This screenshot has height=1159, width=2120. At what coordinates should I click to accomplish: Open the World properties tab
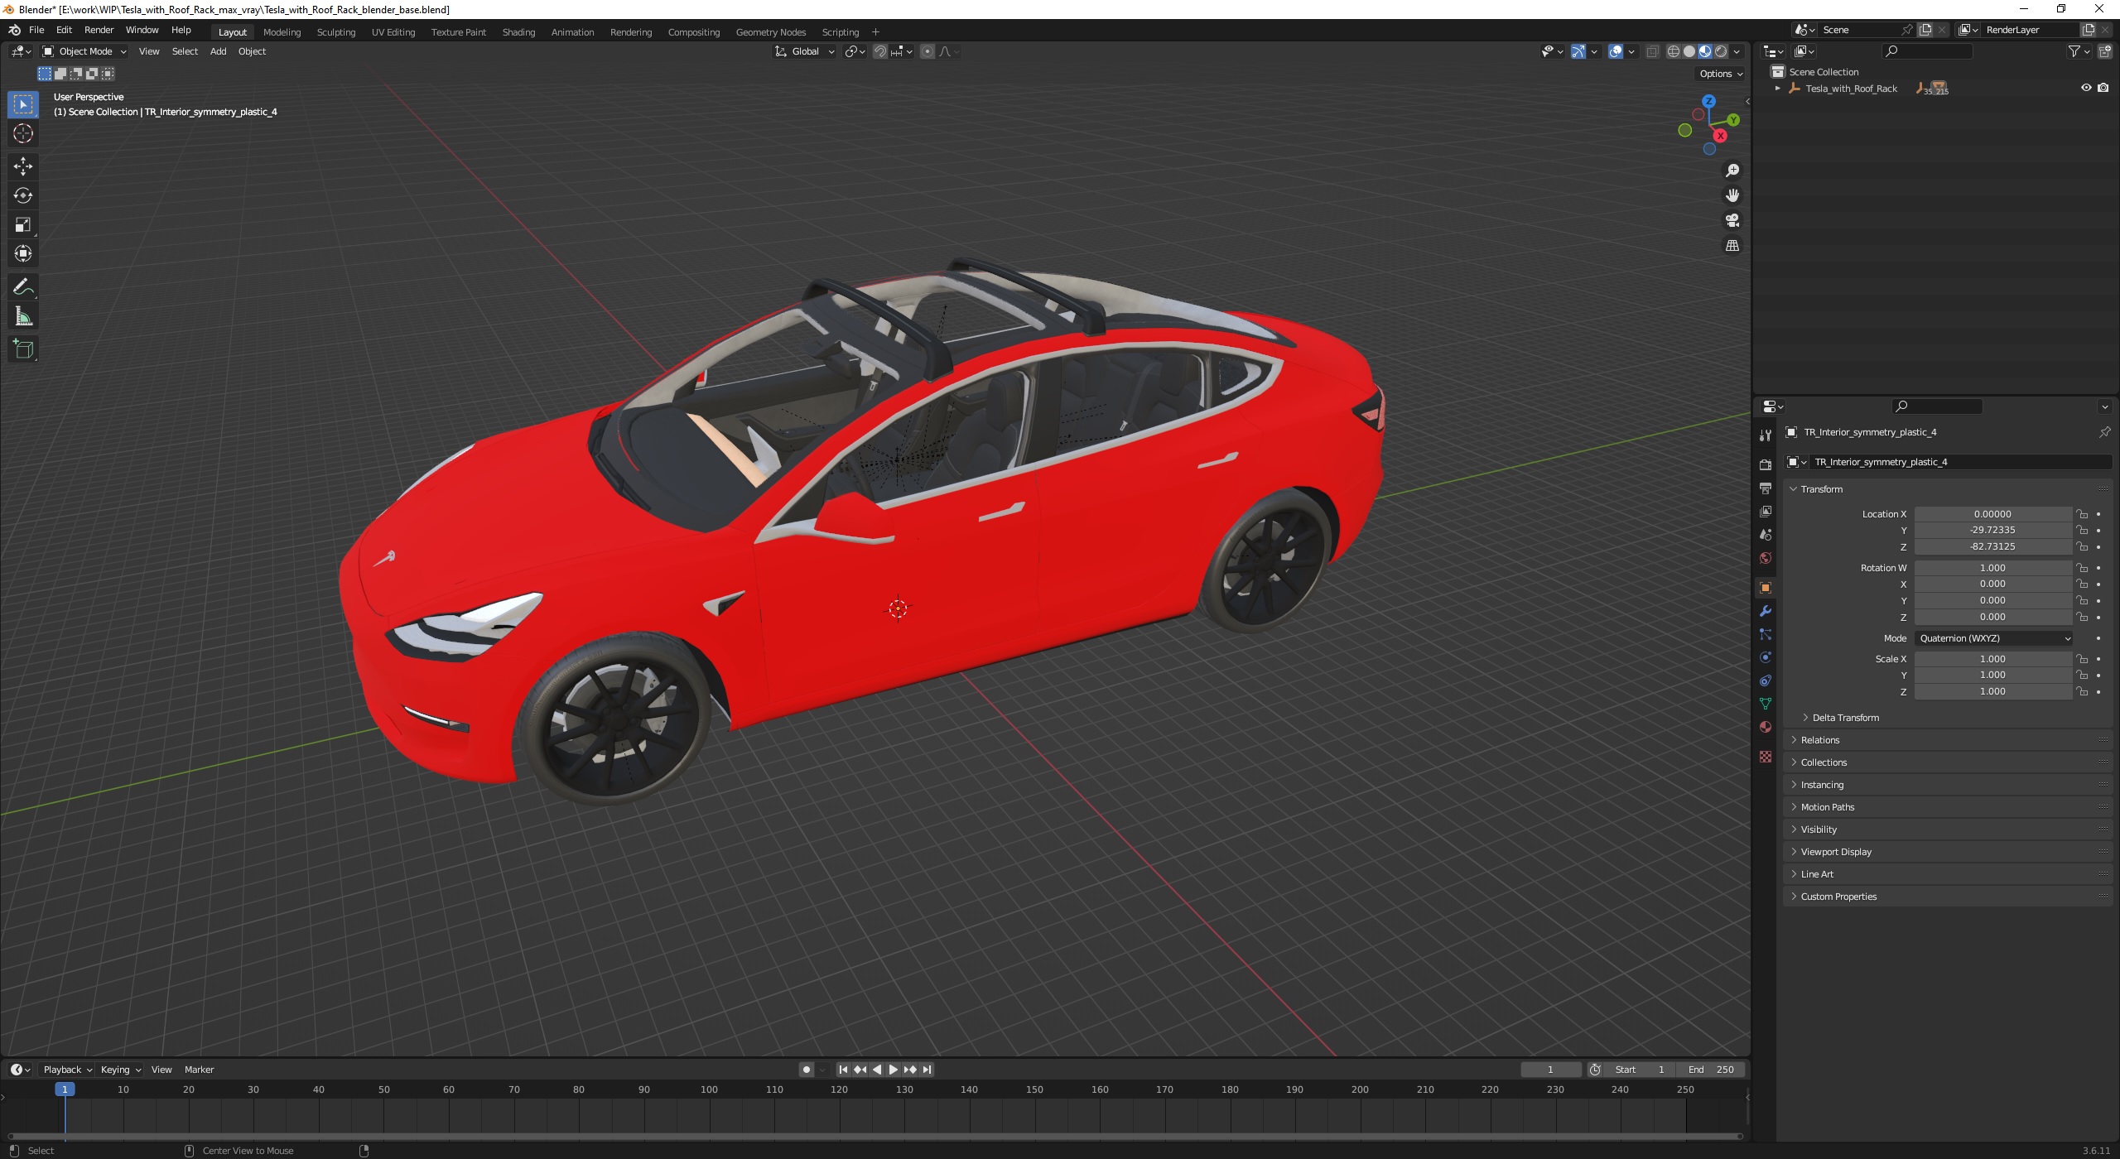point(1765,558)
